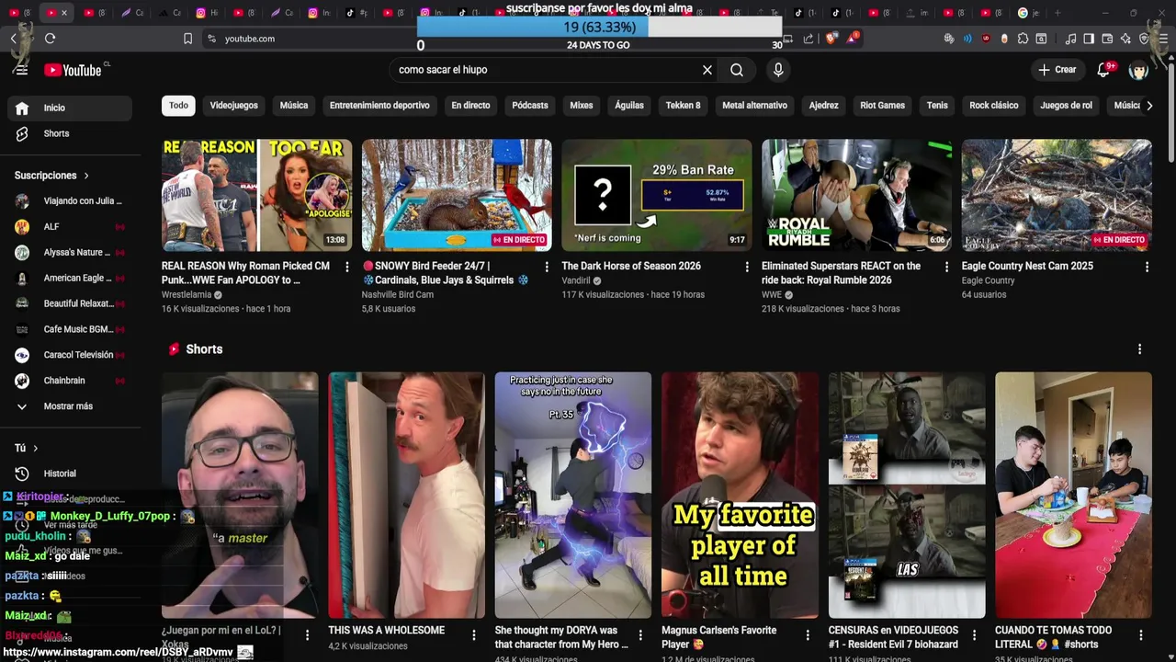Select the Música filter chip
Viewport: 1176px width, 662px height.
[x=294, y=106]
